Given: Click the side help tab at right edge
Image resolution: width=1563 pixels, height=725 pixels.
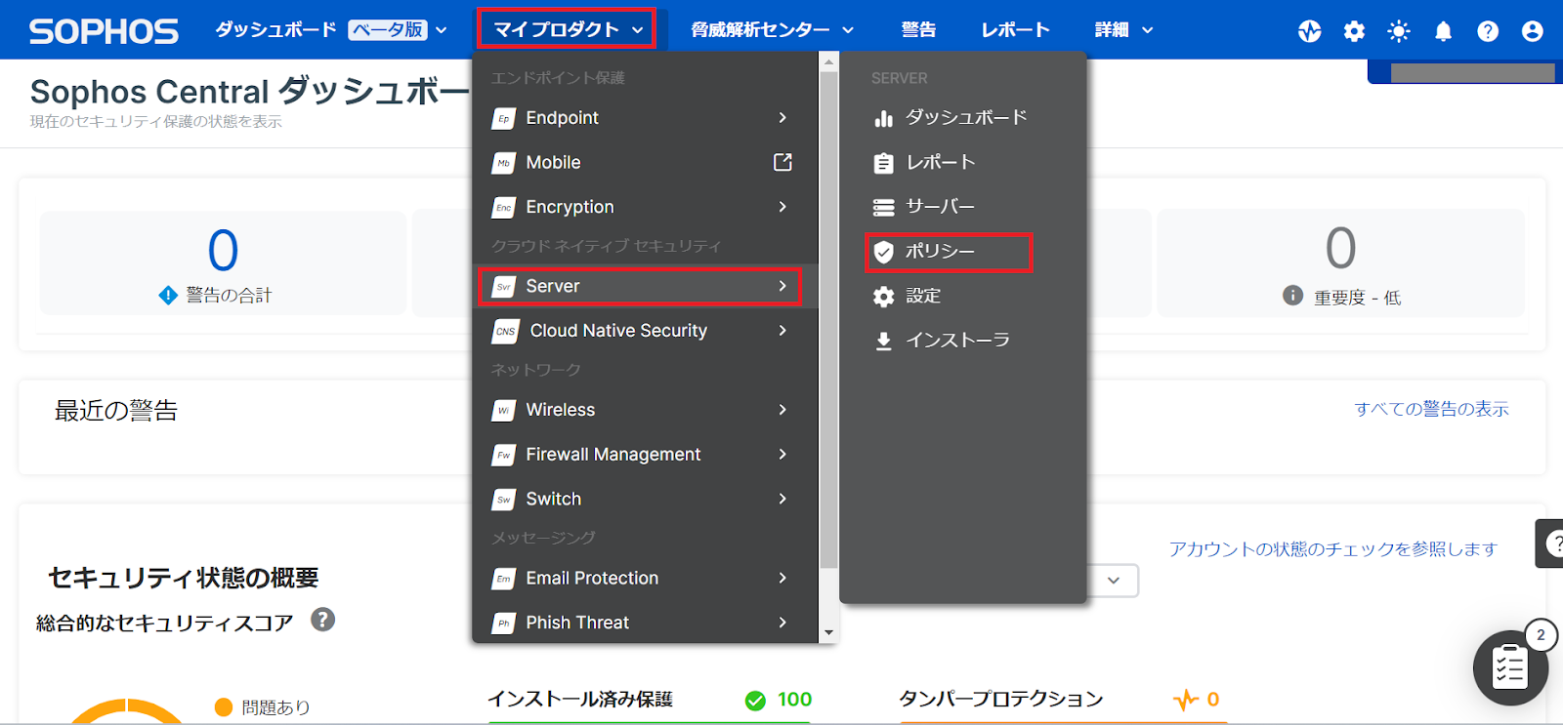Looking at the screenshot, I should 1549,543.
